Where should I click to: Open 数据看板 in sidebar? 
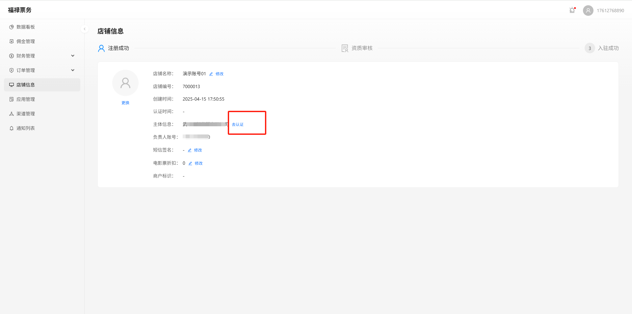(x=26, y=27)
